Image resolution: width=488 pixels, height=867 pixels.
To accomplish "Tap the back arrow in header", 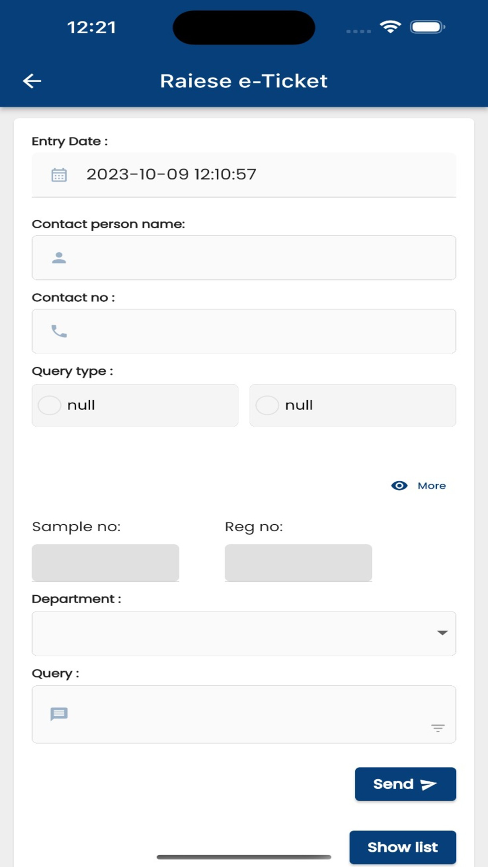I will [32, 81].
